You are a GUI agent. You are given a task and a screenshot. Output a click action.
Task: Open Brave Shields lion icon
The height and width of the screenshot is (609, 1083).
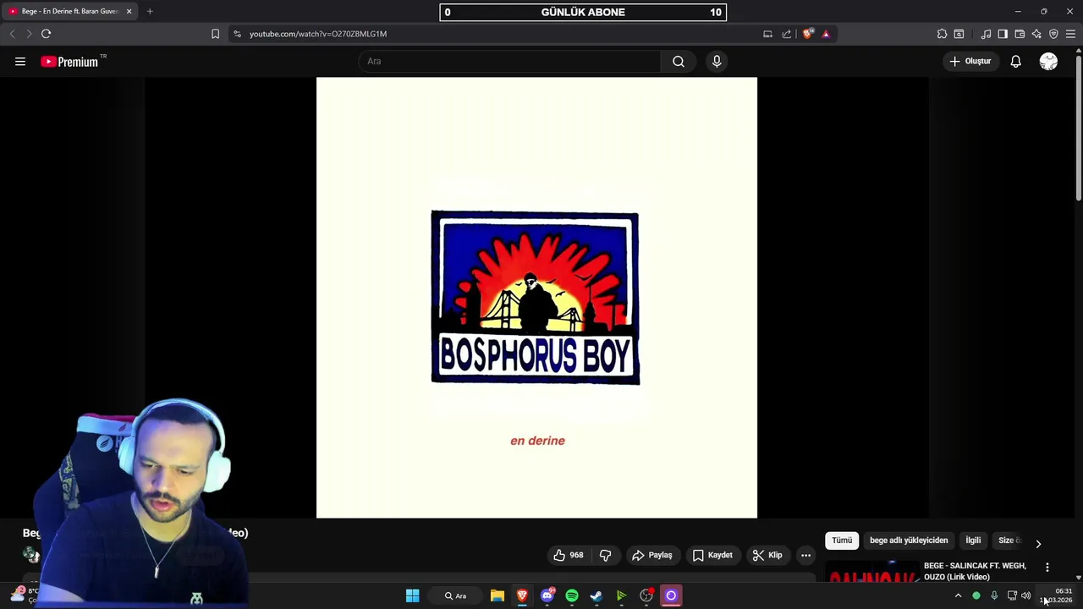point(808,34)
